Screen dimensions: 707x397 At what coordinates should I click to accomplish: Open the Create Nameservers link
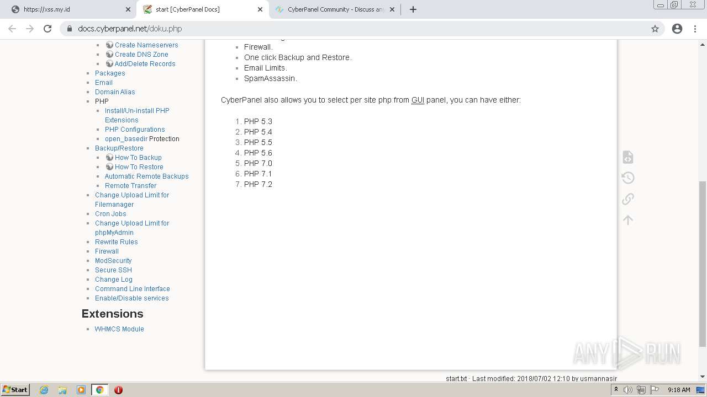click(x=146, y=45)
